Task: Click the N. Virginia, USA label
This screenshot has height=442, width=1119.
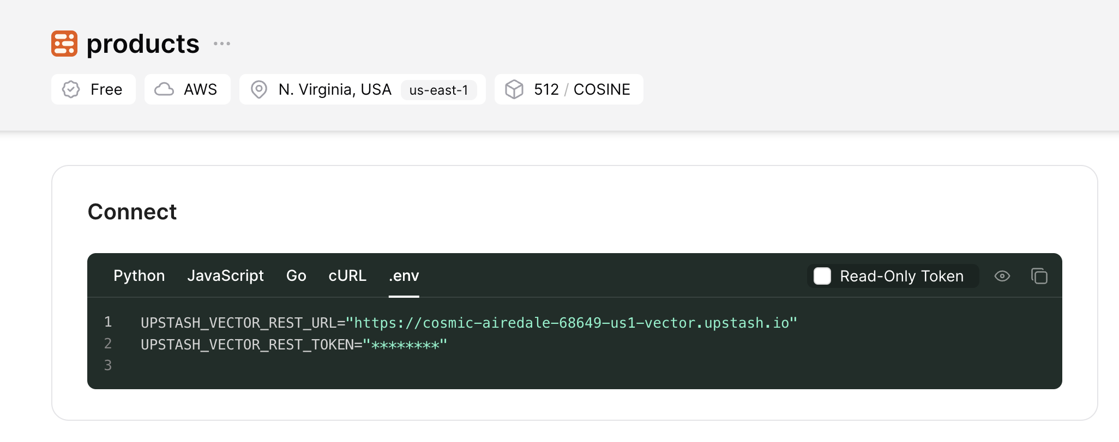Action: 335,89
